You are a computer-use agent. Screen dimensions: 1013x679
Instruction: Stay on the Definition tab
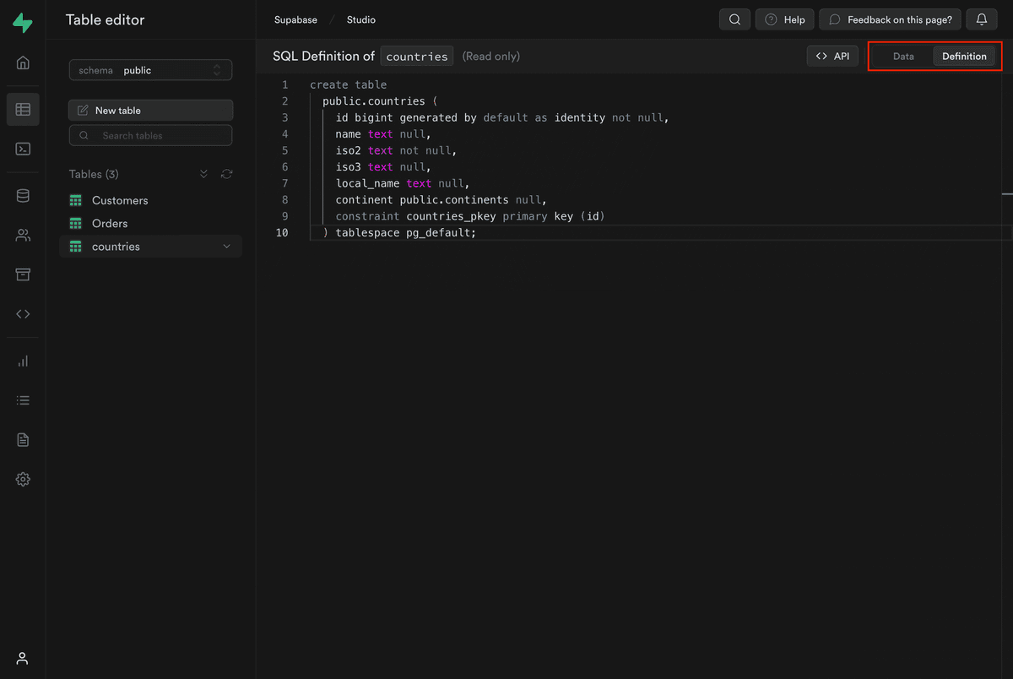tap(965, 56)
